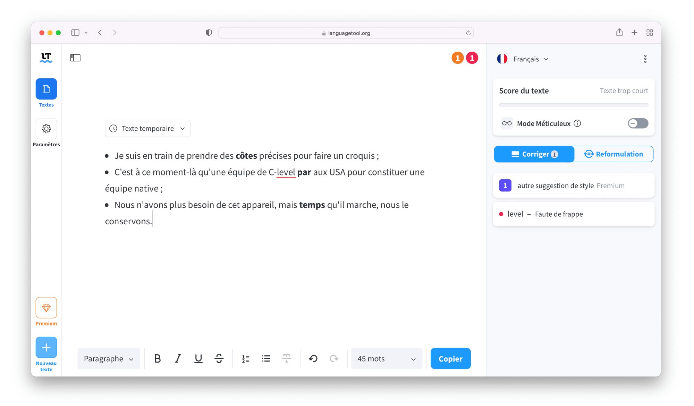Open the Paramètres settings gear
The width and height of the screenshot is (694, 406).
(46, 129)
